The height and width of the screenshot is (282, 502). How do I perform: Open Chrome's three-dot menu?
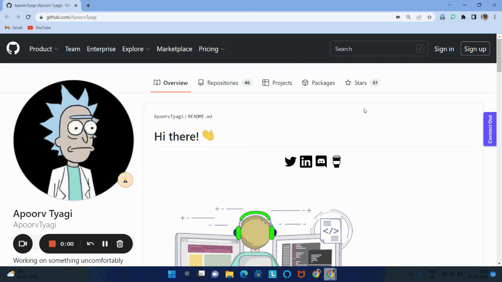495,17
